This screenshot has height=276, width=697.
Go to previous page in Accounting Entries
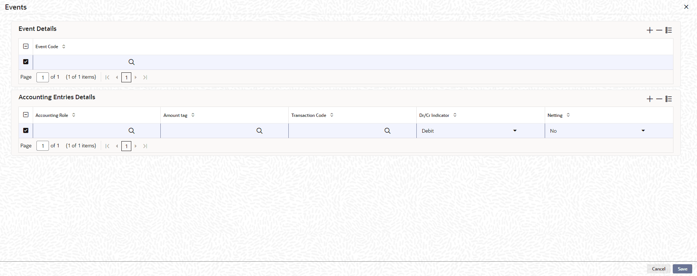coord(117,146)
